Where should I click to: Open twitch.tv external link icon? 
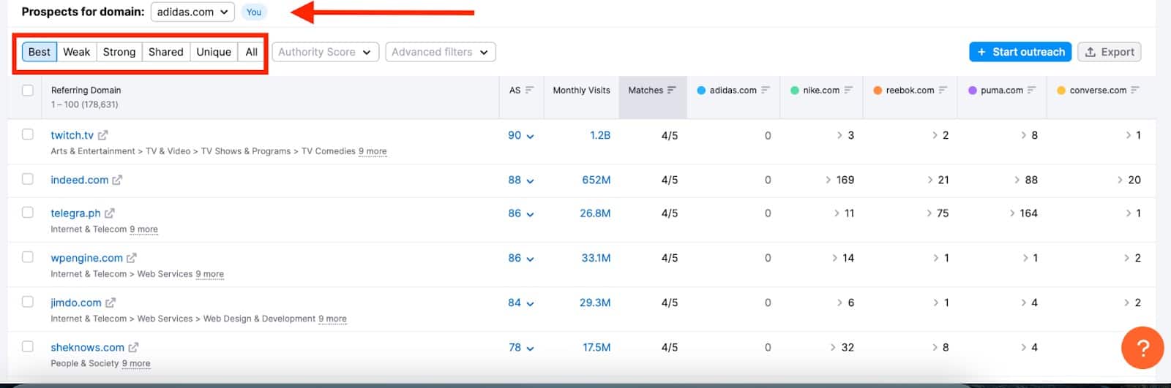pyautogui.click(x=103, y=135)
